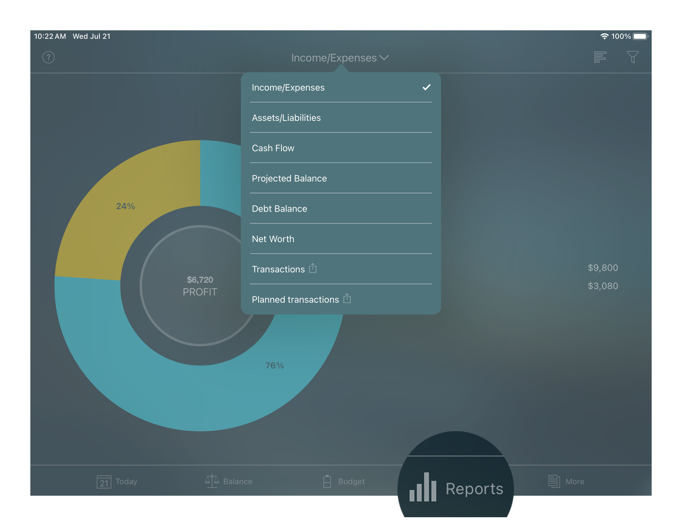The height and width of the screenshot is (526, 682).
Task: Toggle the checkmark on Income/Expenses
Action: pyautogui.click(x=427, y=87)
